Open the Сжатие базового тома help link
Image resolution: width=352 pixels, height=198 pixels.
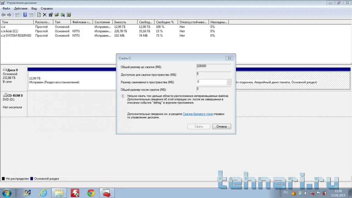tap(198, 114)
